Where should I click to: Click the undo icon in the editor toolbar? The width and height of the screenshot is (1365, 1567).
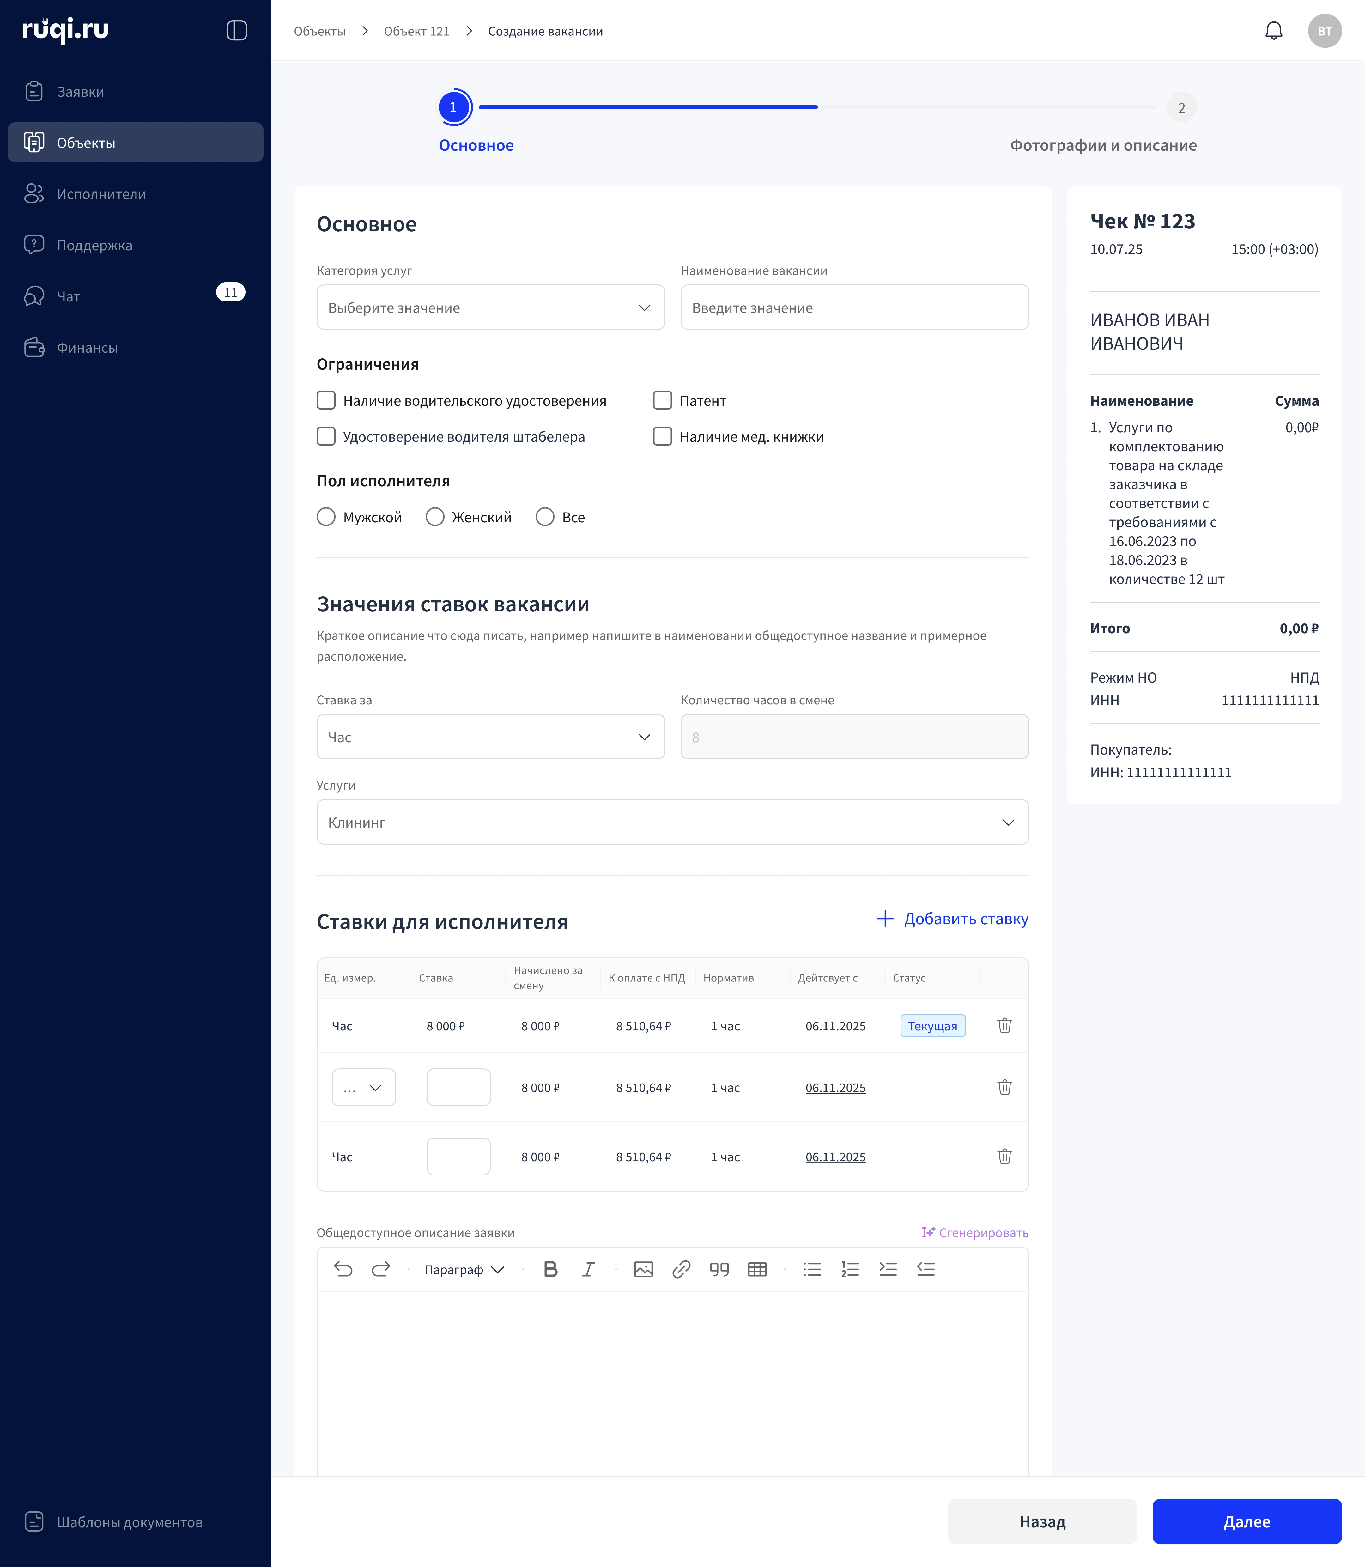coord(343,1269)
